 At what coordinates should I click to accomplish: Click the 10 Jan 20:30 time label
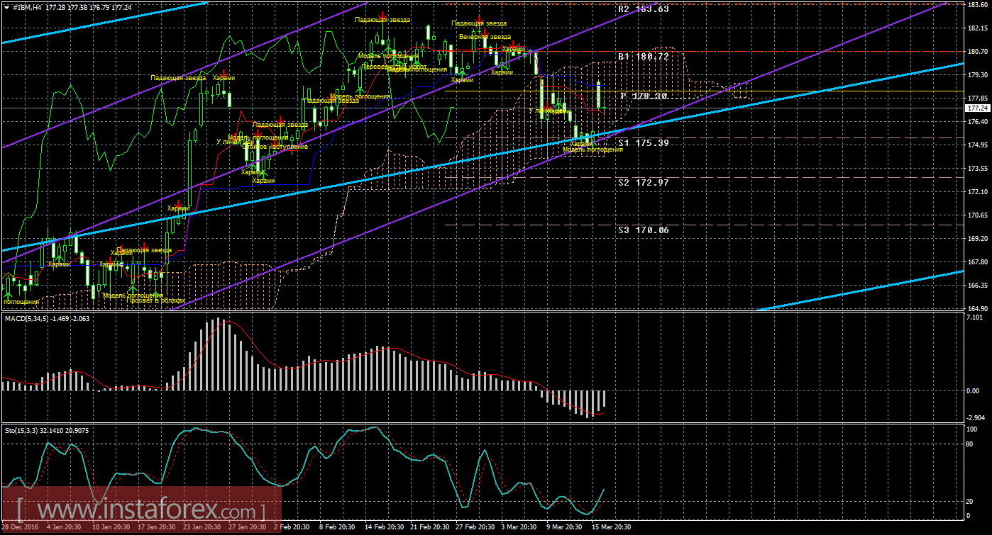click(x=111, y=528)
